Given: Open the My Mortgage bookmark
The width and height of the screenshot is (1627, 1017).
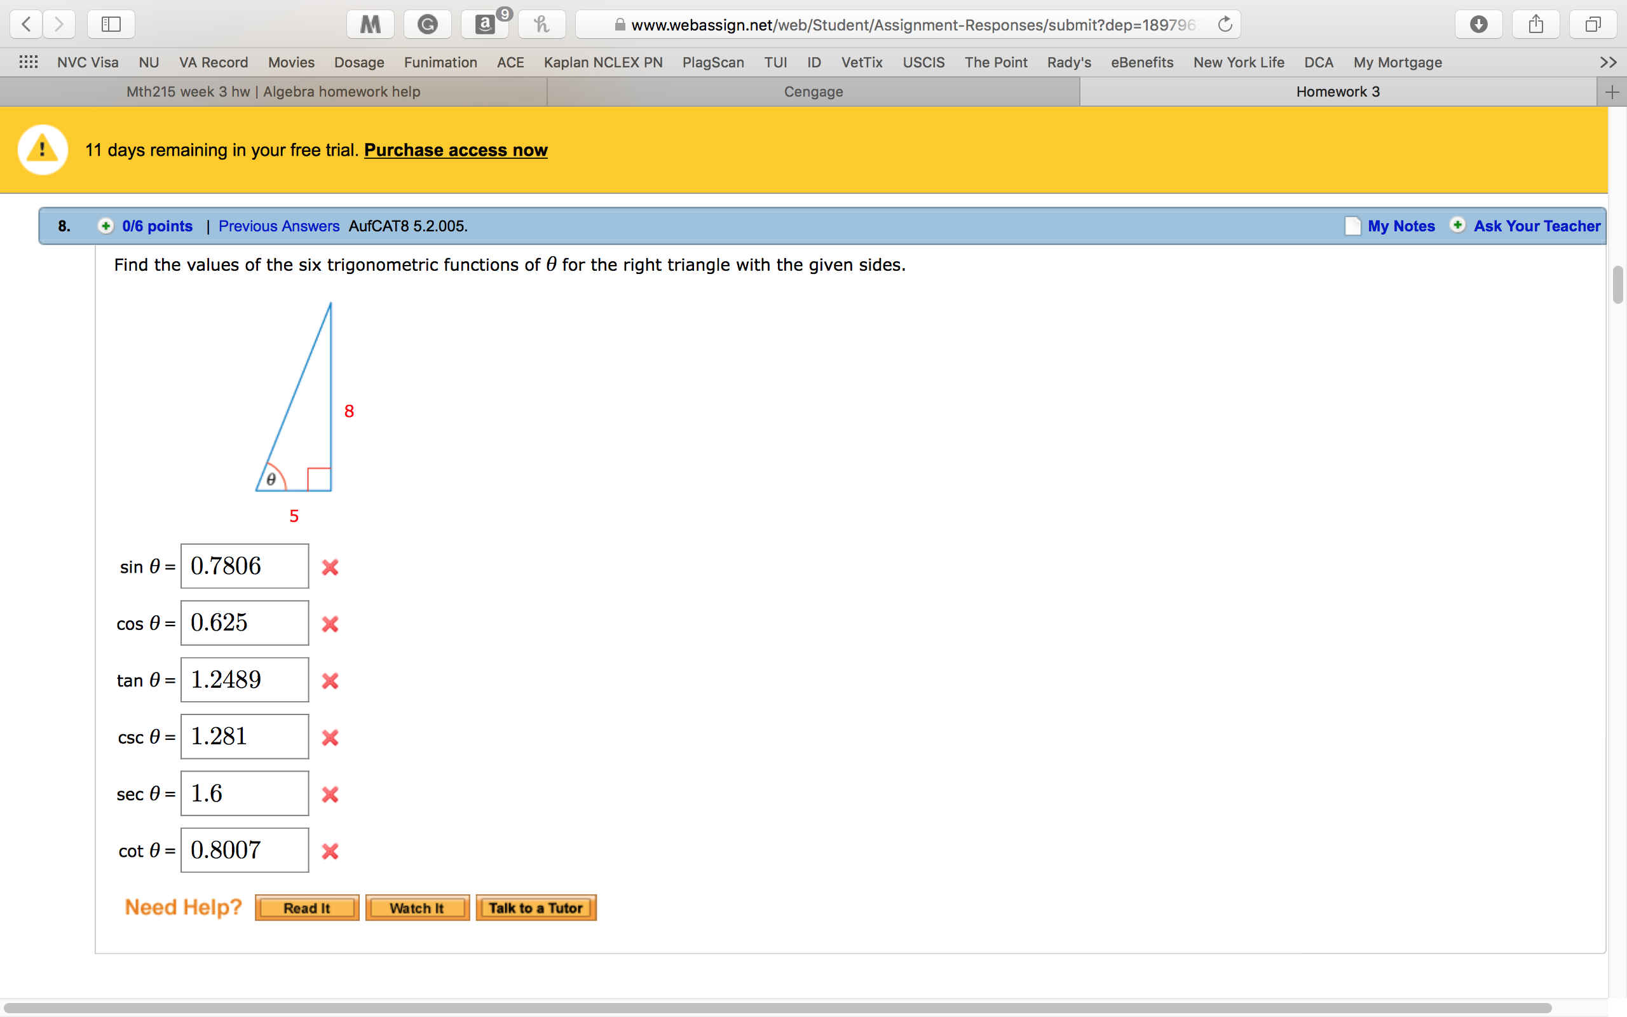Looking at the screenshot, I should pyautogui.click(x=1398, y=62).
